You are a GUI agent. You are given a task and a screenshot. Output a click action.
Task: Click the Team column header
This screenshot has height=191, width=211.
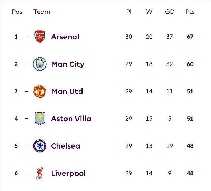coord(42,12)
